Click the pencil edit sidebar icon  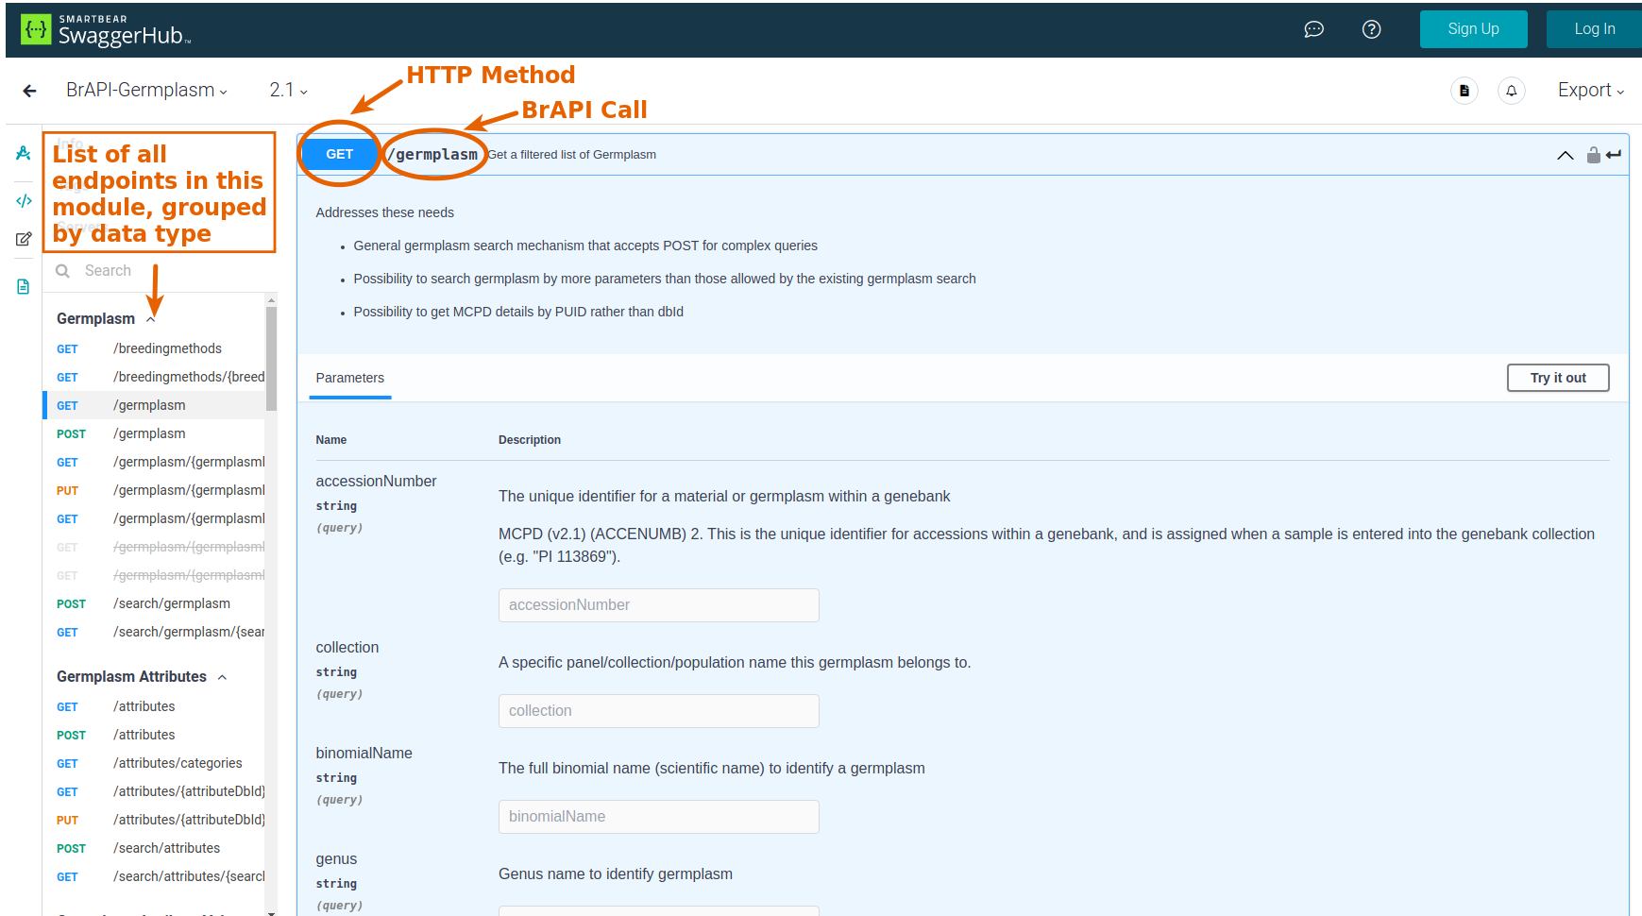coord(24,239)
